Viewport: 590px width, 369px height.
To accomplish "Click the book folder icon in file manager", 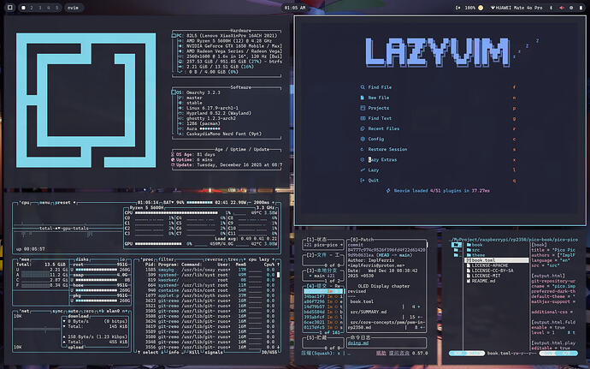I will (469, 245).
